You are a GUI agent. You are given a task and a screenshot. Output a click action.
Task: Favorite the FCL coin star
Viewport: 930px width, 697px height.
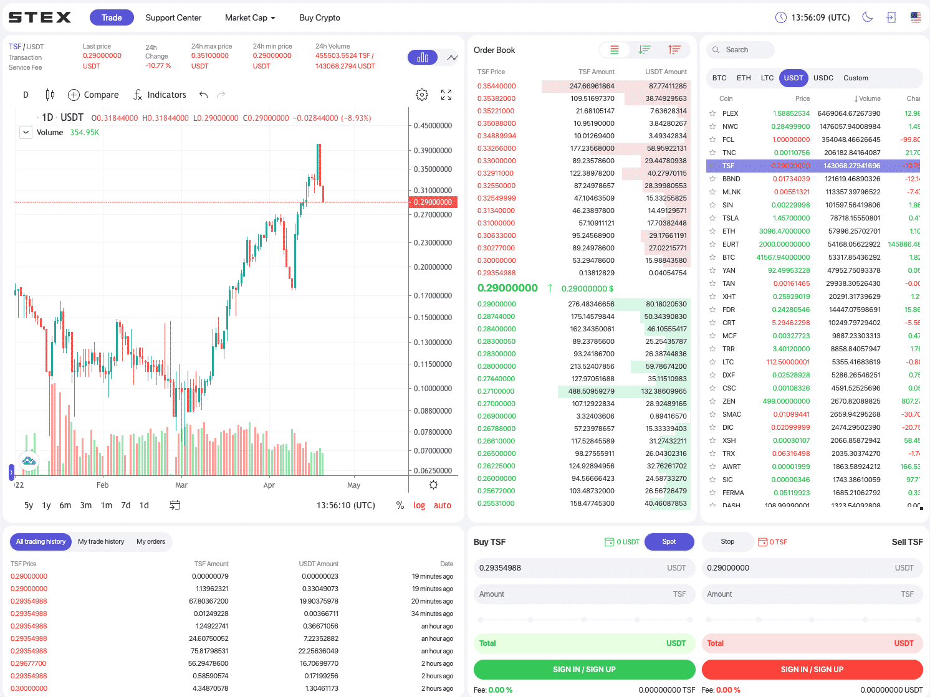[712, 140]
